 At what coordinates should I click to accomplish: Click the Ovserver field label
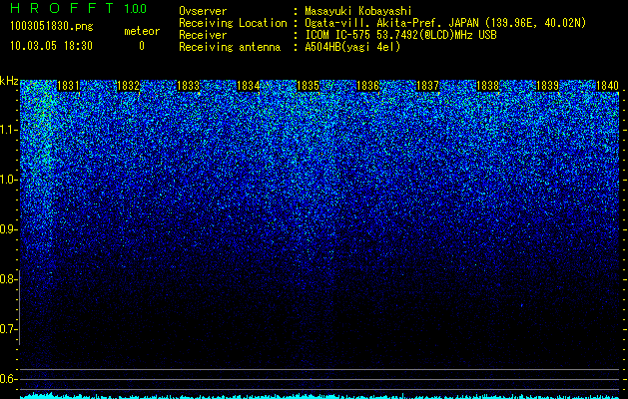(203, 11)
